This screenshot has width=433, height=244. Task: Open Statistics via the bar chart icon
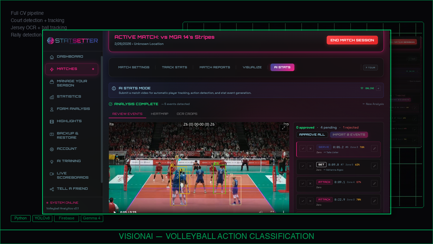coord(51,97)
